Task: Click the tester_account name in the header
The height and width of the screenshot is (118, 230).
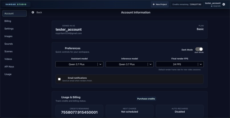Action: click(213, 3)
